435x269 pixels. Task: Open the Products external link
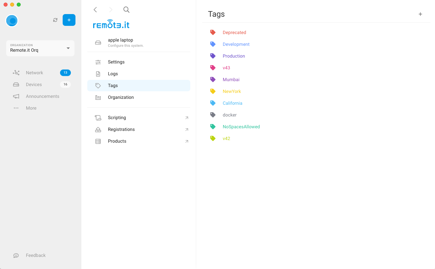click(x=139, y=141)
